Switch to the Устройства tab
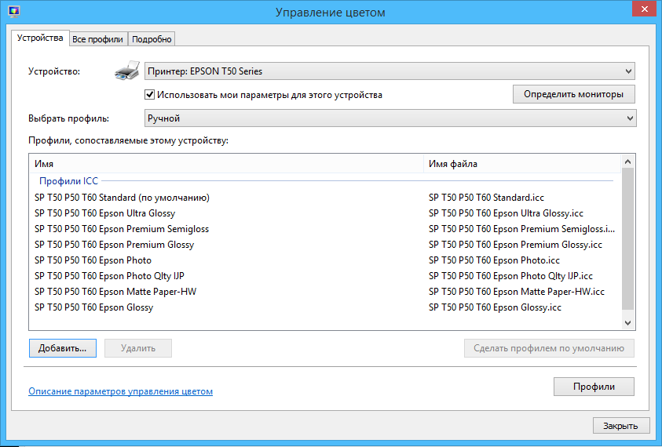Image resolution: width=662 pixels, height=447 pixels. pyautogui.click(x=40, y=38)
